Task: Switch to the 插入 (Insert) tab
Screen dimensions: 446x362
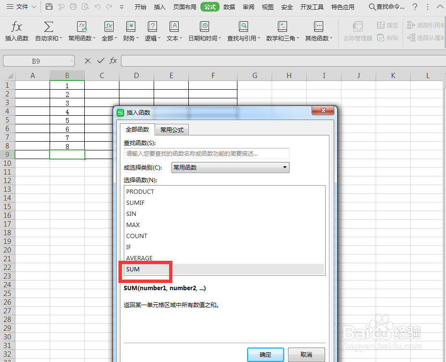Action: 159,7
